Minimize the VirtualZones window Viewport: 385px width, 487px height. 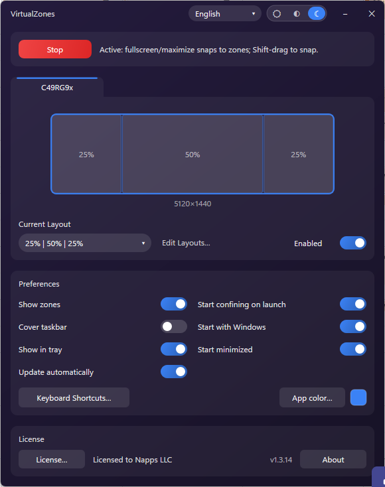[345, 14]
